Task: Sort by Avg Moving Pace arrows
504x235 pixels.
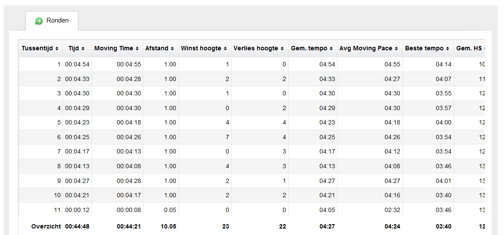Action: tap(397, 49)
